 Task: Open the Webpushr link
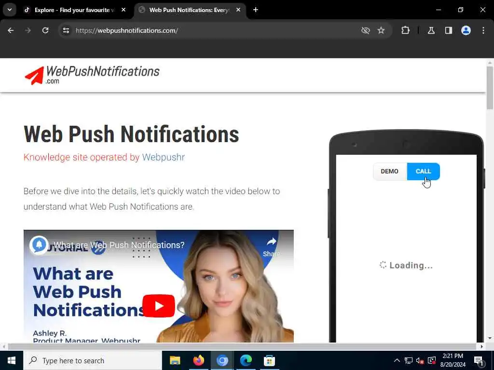coord(163,157)
